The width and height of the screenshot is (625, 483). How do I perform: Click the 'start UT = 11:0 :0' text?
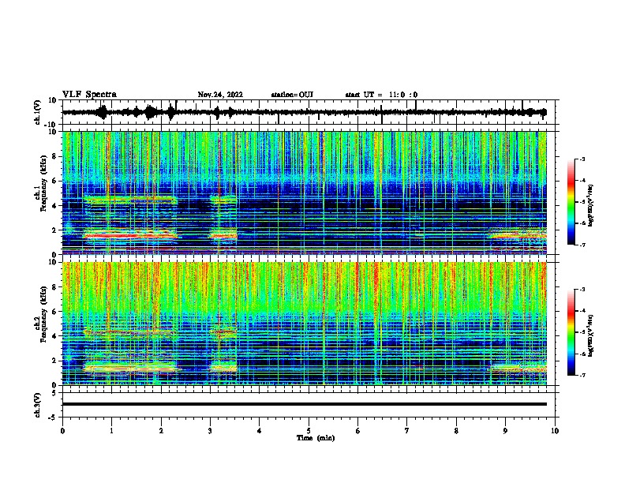coord(381,95)
